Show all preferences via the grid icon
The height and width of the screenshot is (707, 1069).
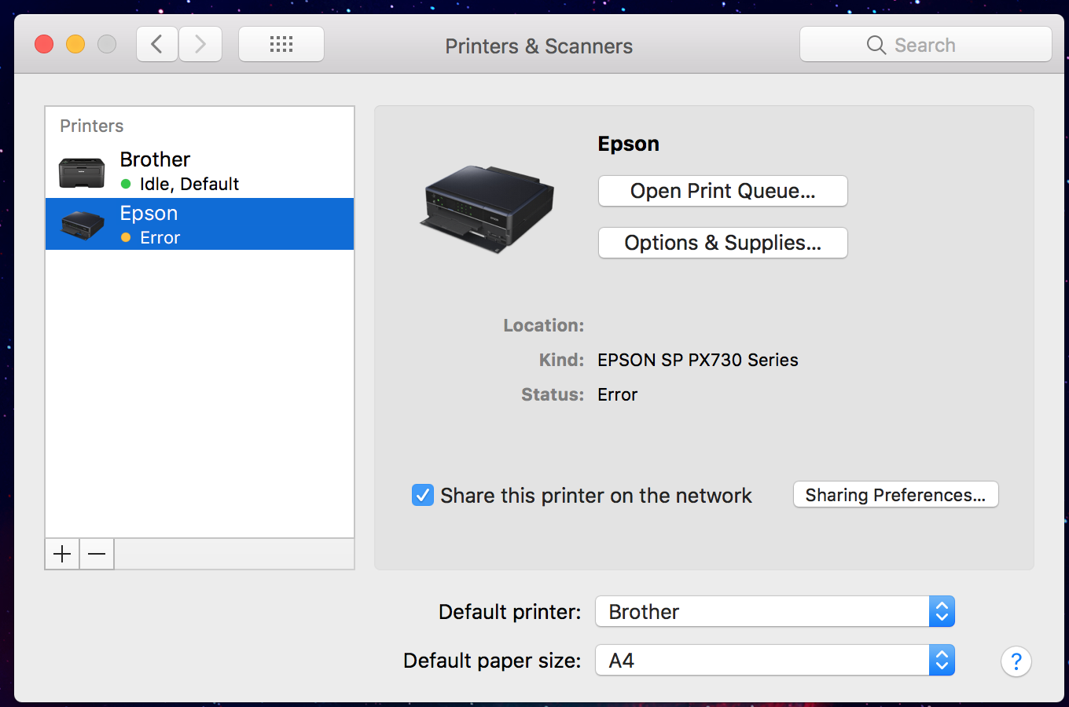point(281,44)
